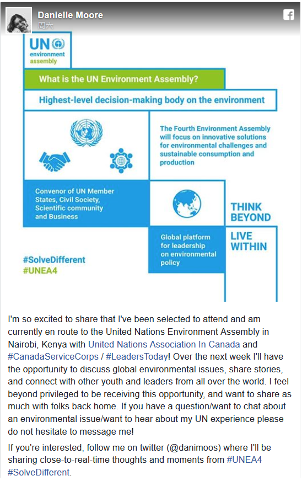Click the #UNEA4 hashtag in post text
This screenshot has width=302, height=481.
tap(244, 459)
